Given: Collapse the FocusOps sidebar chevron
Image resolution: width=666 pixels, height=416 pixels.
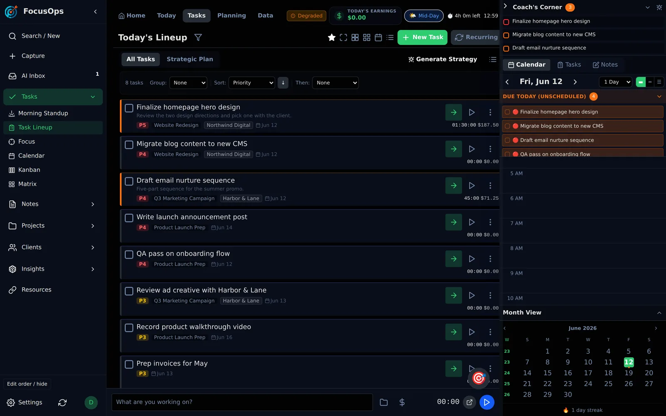Looking at the screenshot, I should tap(95, 12).
